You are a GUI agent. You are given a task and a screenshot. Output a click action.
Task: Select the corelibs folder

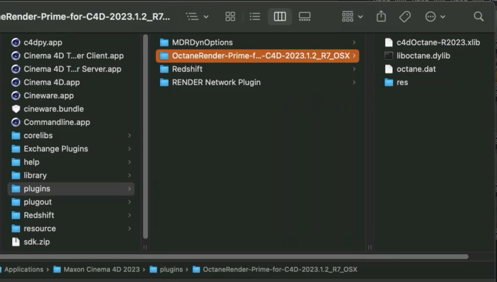pos(71,135)
